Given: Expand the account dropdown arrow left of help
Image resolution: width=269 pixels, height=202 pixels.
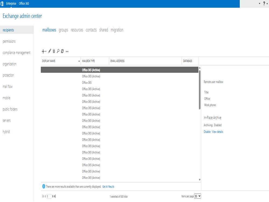Looking at the screenshot, I should click(x=260, y=4).
